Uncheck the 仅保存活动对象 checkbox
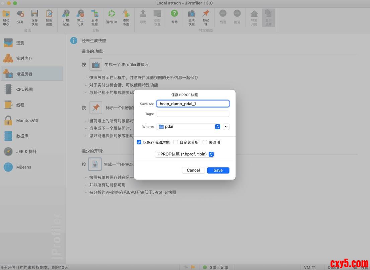The width and height of the screenshot is (370, 270). [139, 142]
